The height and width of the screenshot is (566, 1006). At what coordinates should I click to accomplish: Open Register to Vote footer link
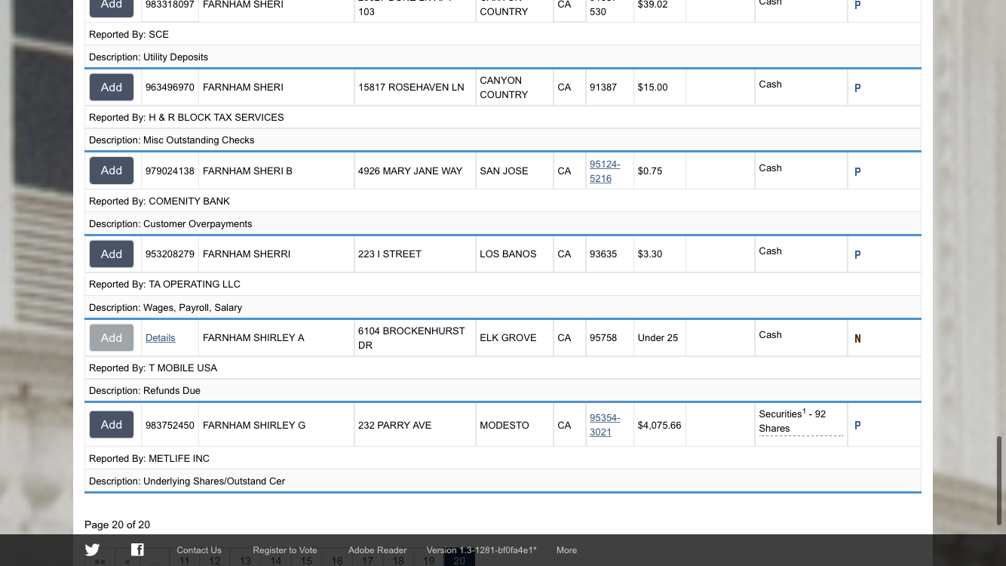(285, 550)
